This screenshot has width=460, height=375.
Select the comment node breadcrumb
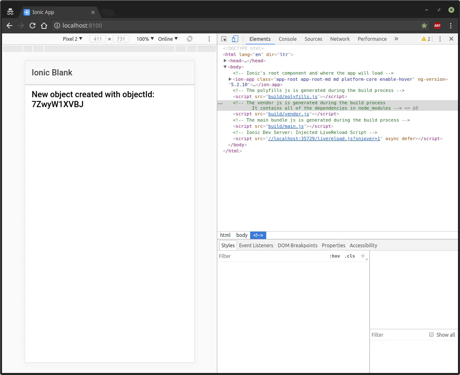click(258, 235)
